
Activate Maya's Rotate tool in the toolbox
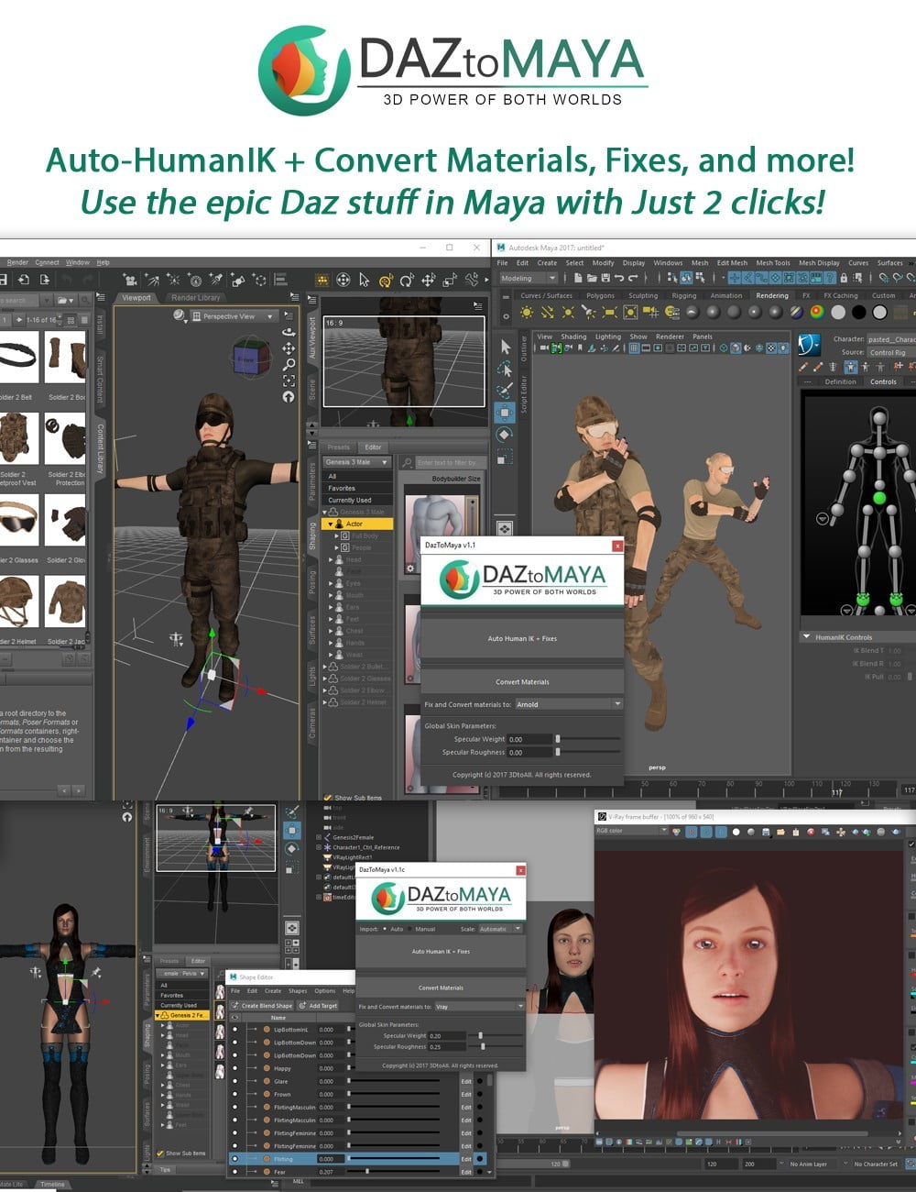pos(505,435)
